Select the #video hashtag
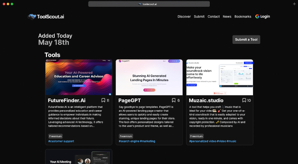Image resolution: width=298 pixels, height=164 pixels. pyautogui.click(x=221, y=141)
